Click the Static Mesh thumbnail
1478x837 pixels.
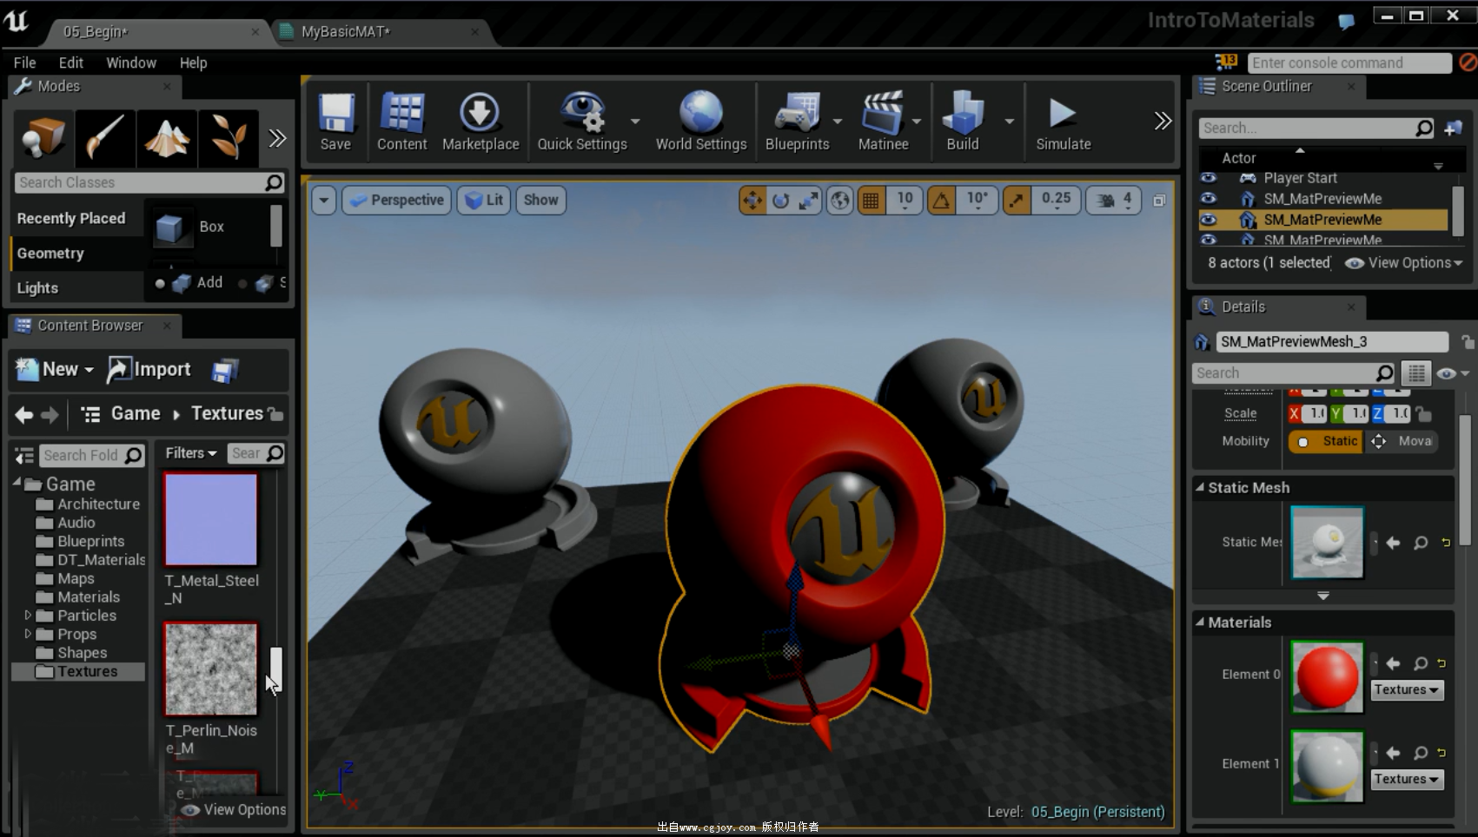click(x=1327, y=543)
